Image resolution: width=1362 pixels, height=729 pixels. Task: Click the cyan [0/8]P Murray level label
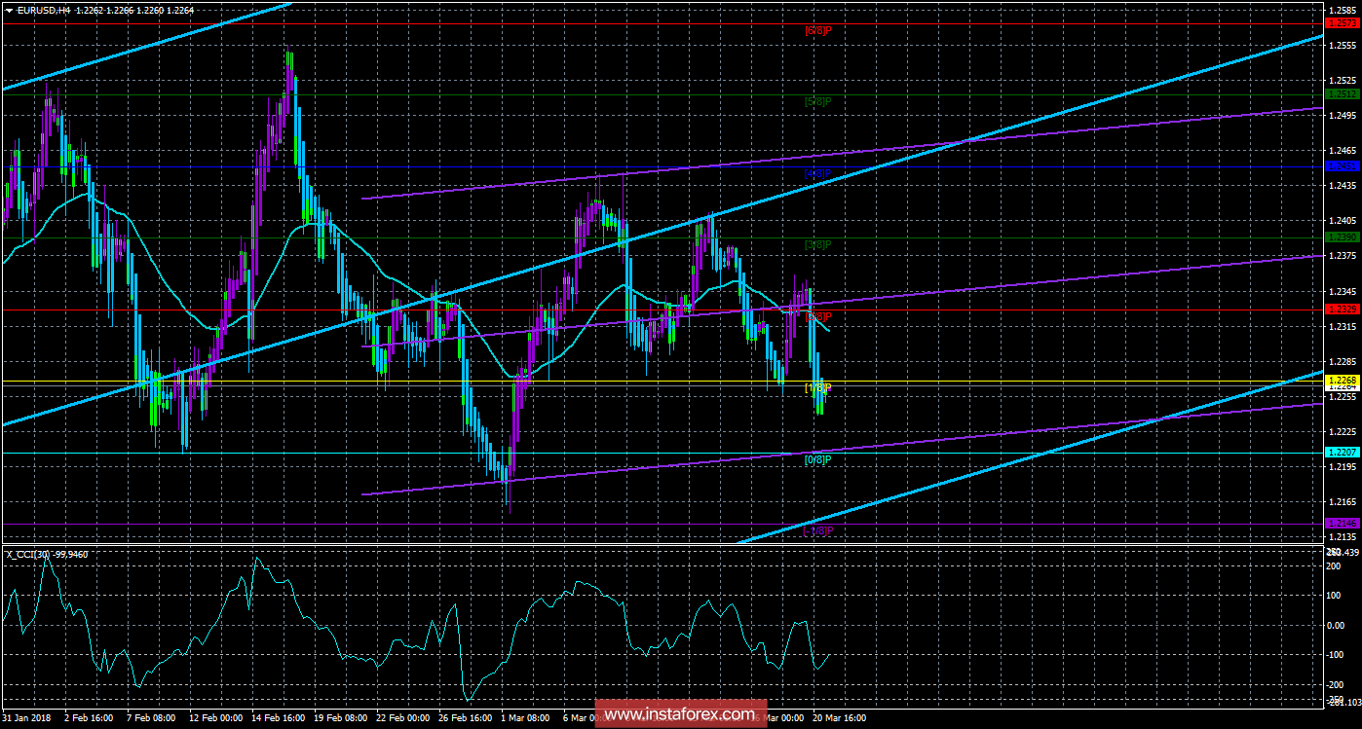[x=817, y=459]
